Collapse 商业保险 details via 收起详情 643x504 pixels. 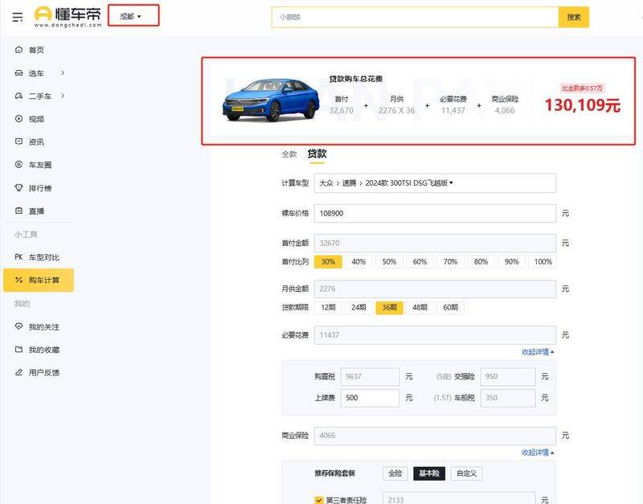pyautogui.click(x=538, y=453)
